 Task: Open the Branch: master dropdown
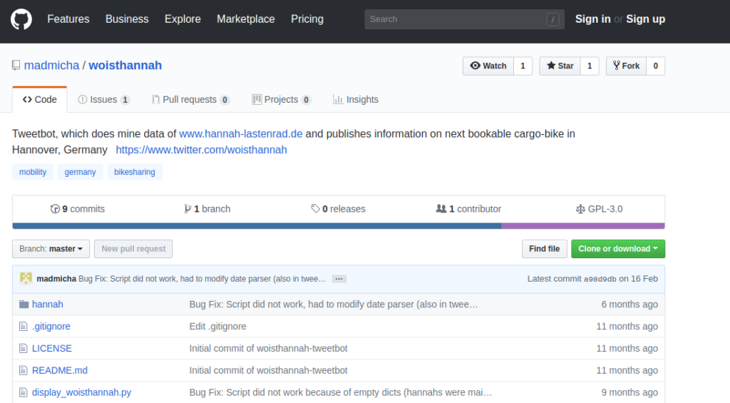tap(51, 249)
